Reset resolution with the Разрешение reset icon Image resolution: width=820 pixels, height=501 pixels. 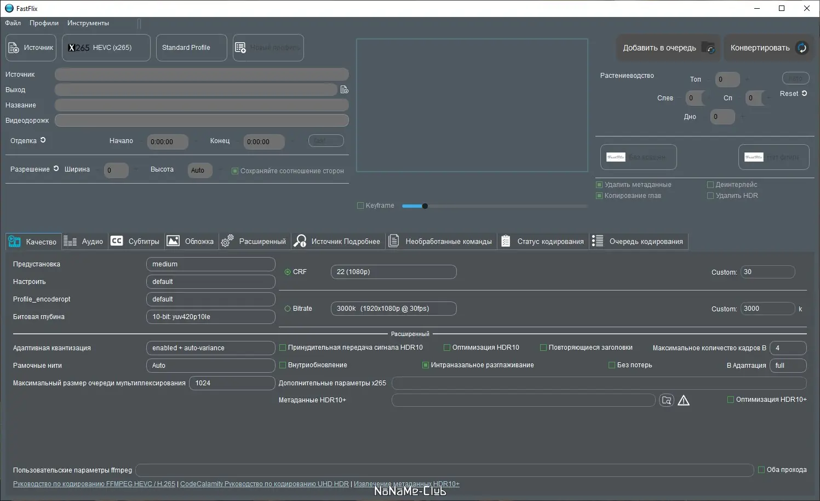(56, 169)
